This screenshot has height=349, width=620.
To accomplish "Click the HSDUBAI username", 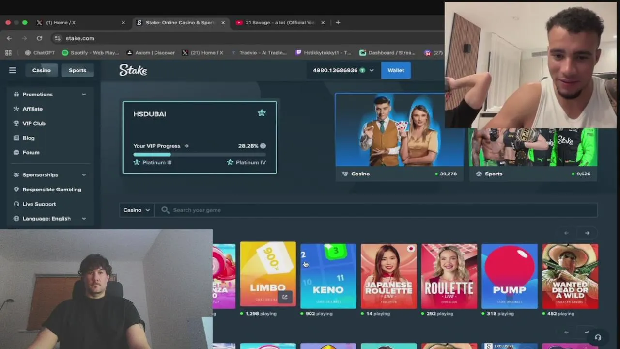I will (x=150, y=114).
